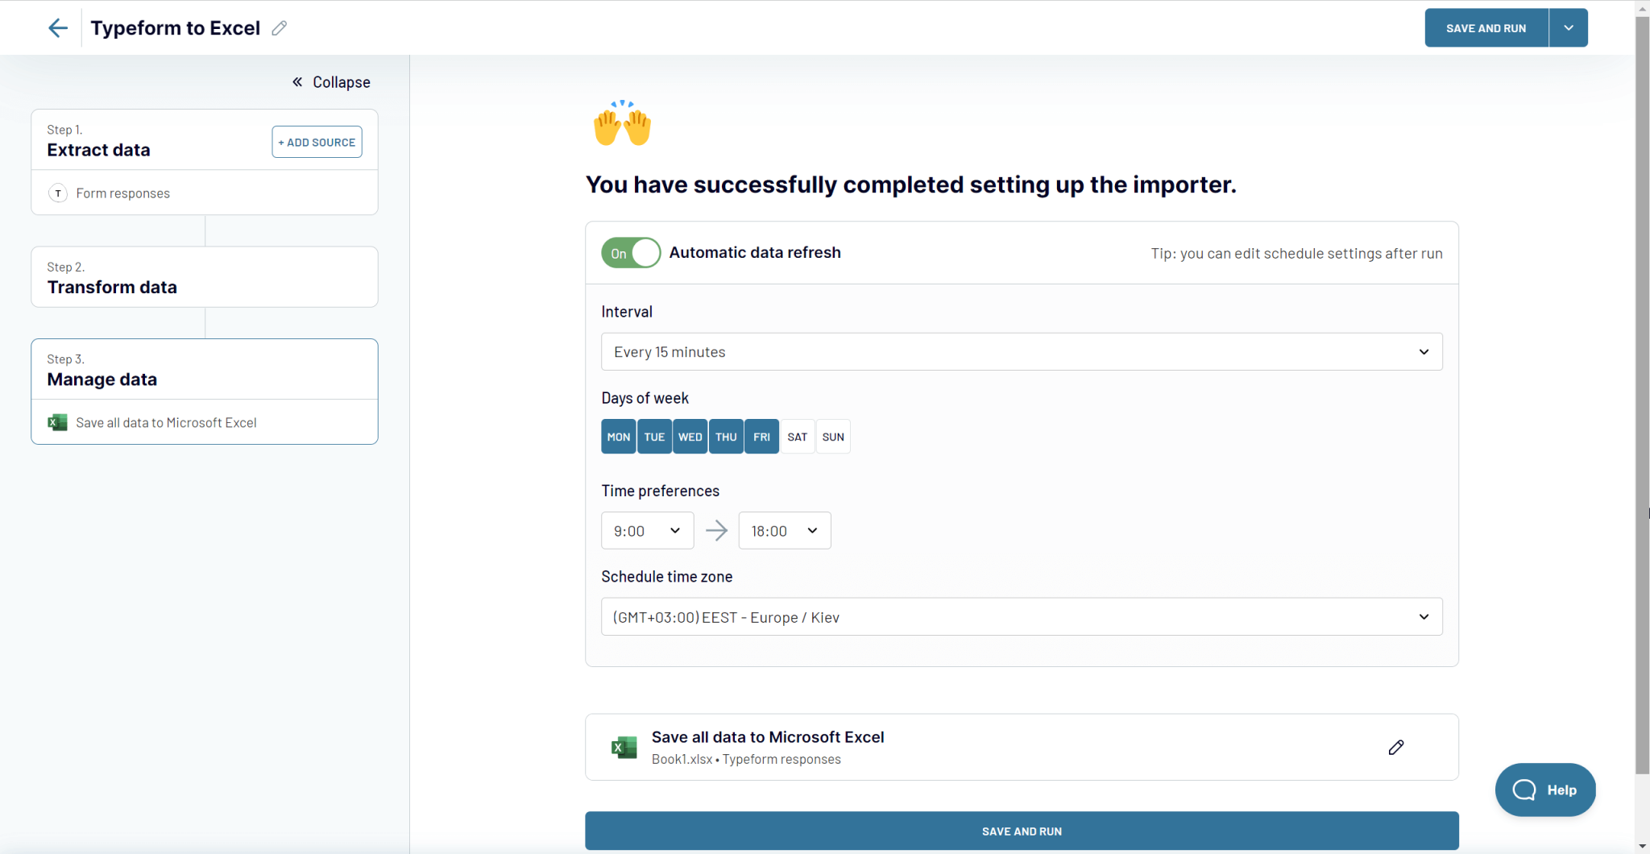Expand the SAVE AND RUN options chevron
The image size is (1650, 854).
click(1567, 27)
